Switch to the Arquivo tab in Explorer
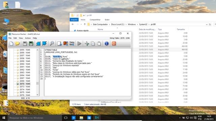Screen dimensions: 216x121 pyautogui.click(x=74, y=20)
